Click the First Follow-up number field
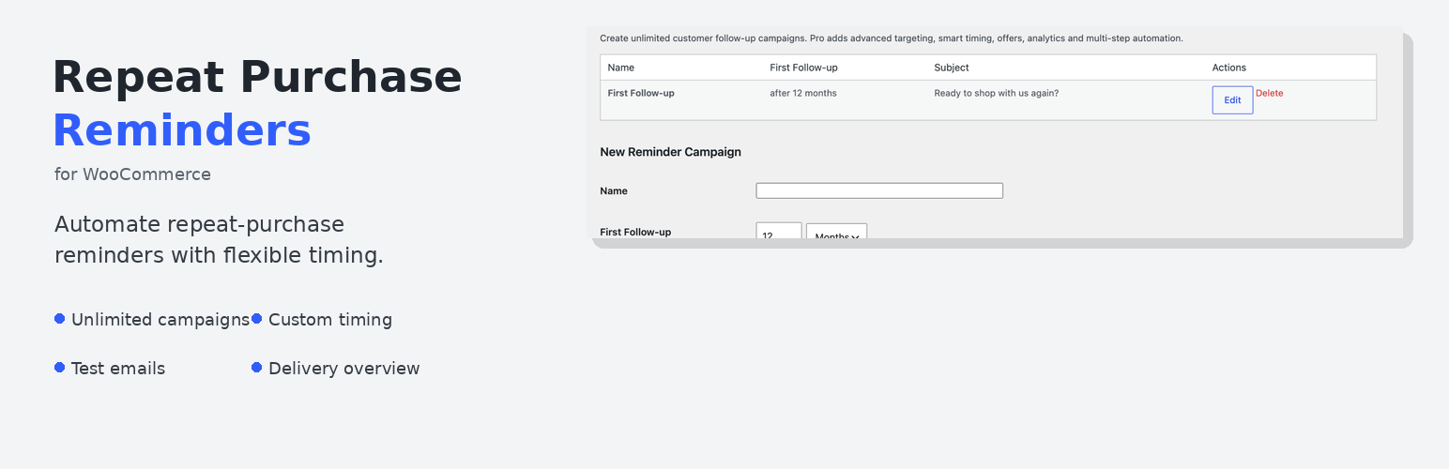The width and height of the screenshot is (1449, 469). click(779, 232)
